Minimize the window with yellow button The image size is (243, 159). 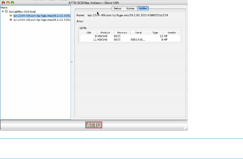8,3
